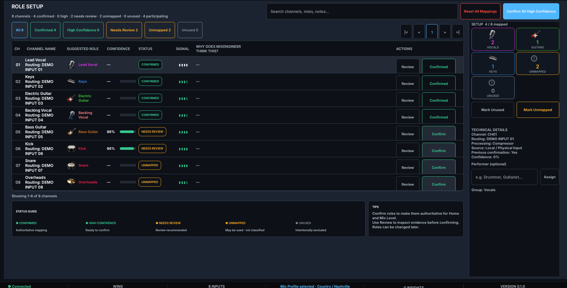Select the Unmapped group card
Image resolution: width=567 pixels, height=288 pixels.
click(537, 63)
